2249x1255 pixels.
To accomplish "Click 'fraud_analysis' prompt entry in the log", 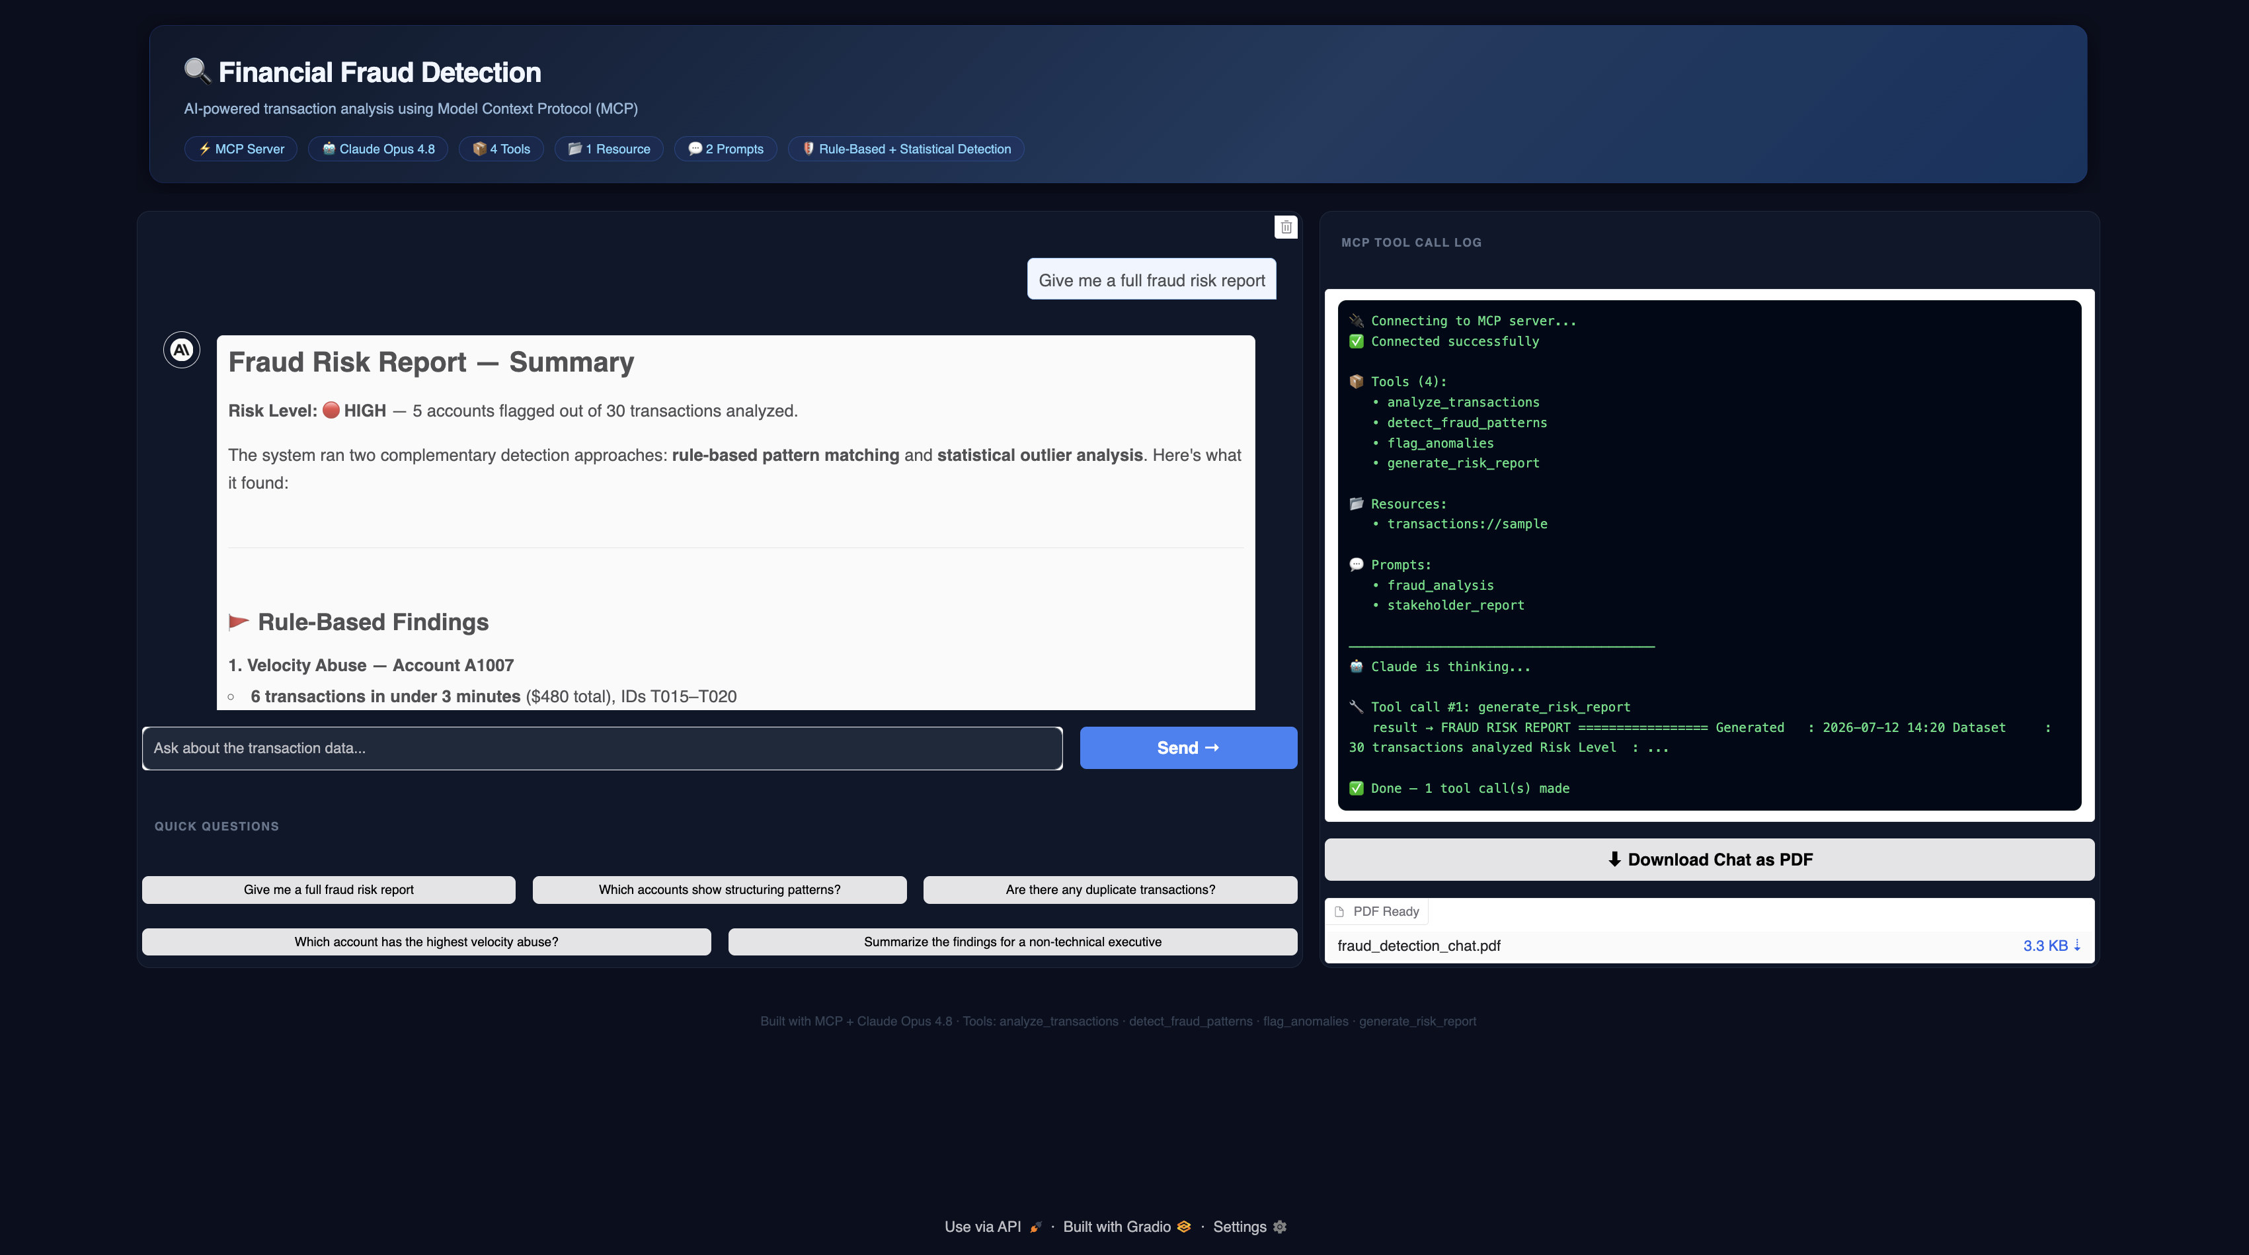I will [1440, 586].
